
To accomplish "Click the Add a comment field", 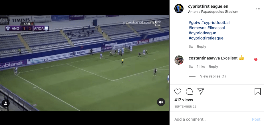I will 210,119.
